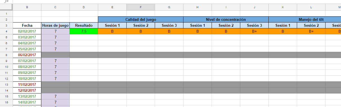Click the B+ cell under Concentración Sesión 3
Viewport: 341px width, 107px height.
click(254, 31)
